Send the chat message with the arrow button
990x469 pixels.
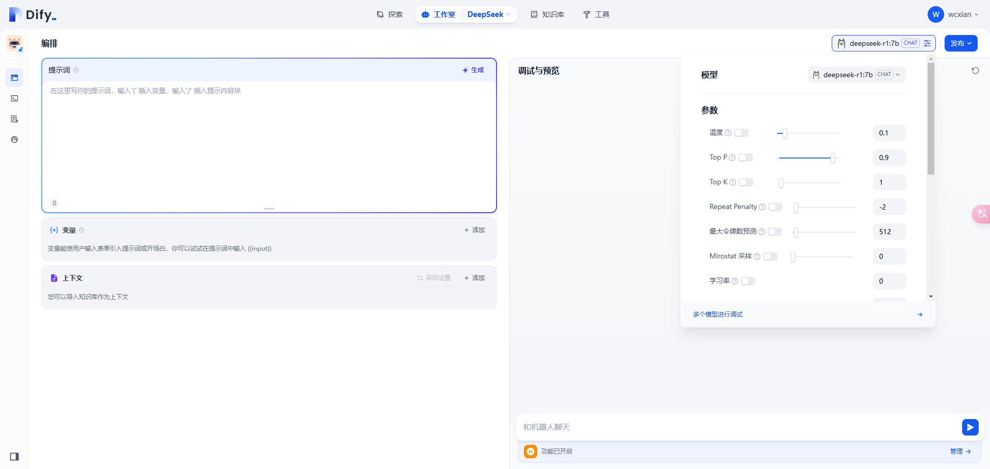pyautogui.click(x=970, y=427)
